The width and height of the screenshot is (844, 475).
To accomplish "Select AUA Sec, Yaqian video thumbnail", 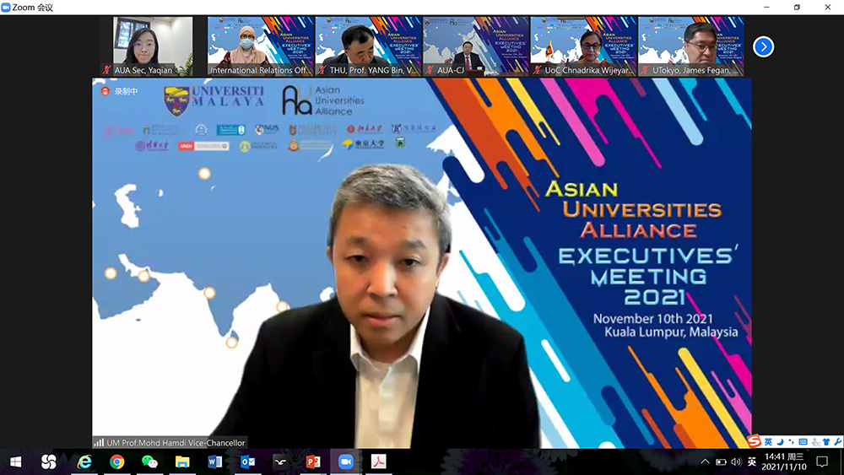I will 153,46.
